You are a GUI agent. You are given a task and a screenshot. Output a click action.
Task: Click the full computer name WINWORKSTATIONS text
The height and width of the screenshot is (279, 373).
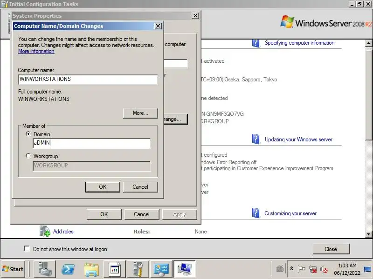(44, 99)
